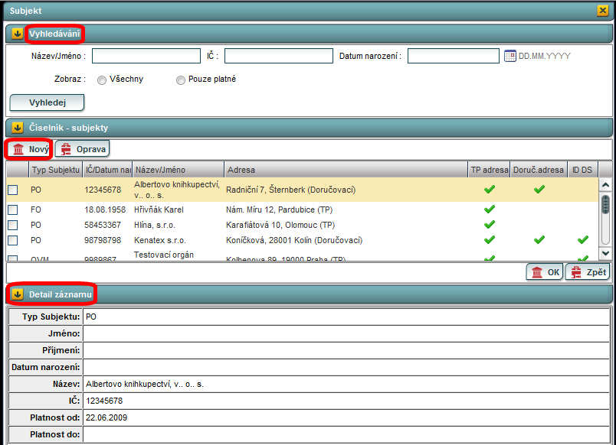Image resolution: width=616 pixels, height=445 pixels.
Task: Click the TP adresa checkmark for Hřivňák Karel
Action: point(489,210)
